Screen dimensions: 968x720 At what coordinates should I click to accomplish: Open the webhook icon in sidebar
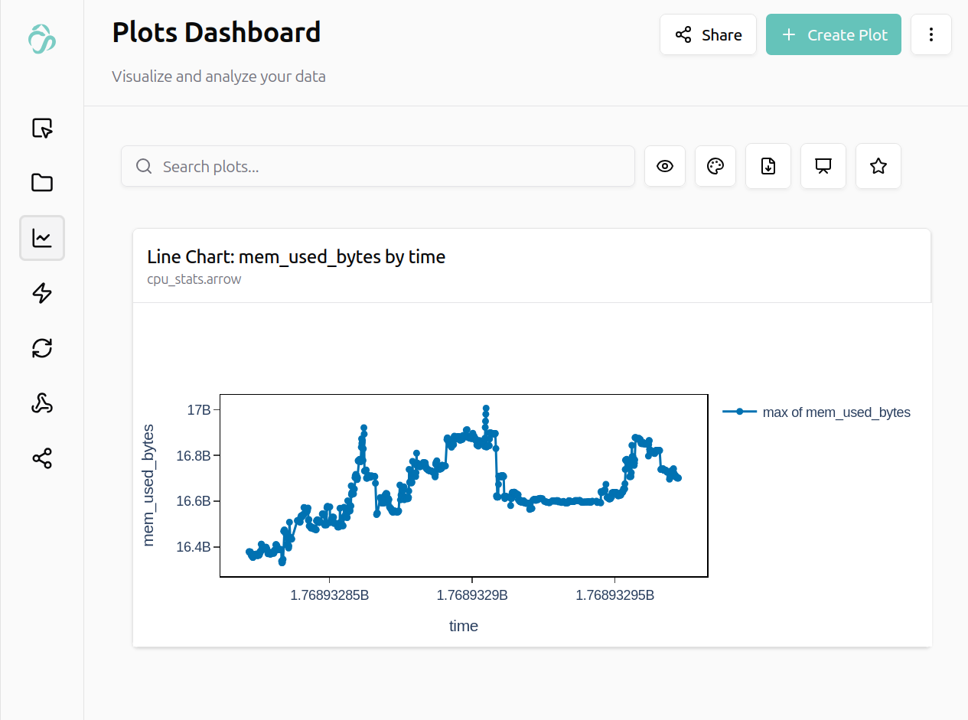click(x=42, y=404)
